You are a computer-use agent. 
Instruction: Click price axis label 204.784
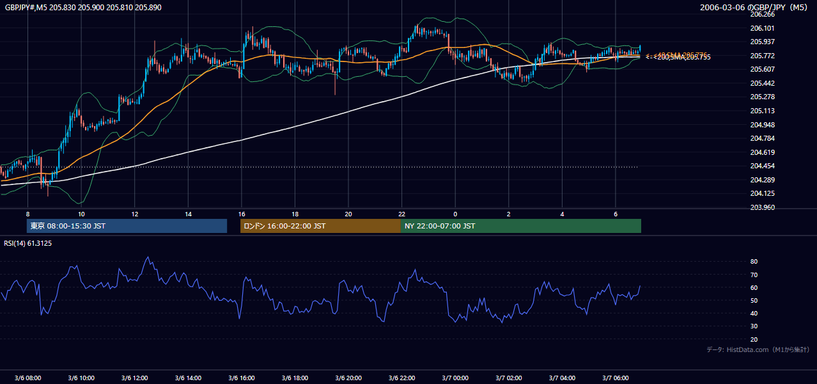[x=762, y=138]
